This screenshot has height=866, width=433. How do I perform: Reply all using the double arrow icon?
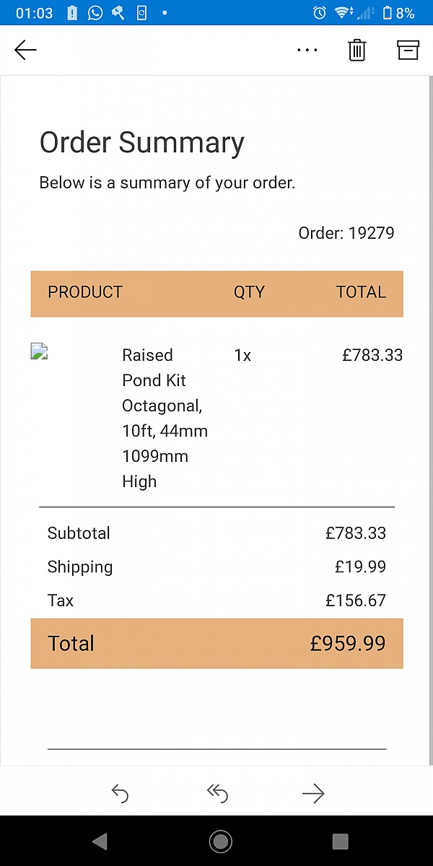pyautogui.click(x=217, y=794)
